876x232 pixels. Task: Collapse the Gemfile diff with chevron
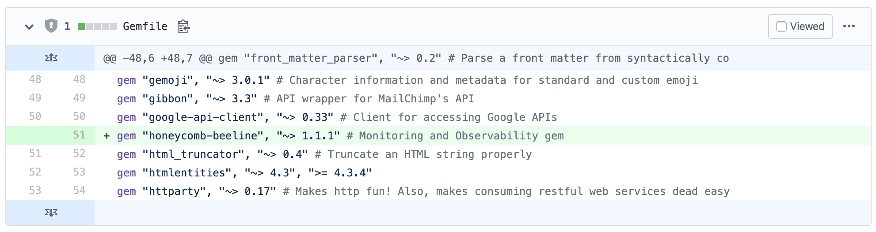29,27
